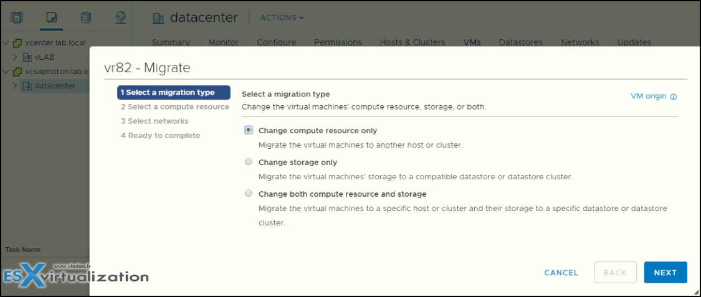Click the VM origin info icon
This screenshot has height=297, width=701.
tap(674, 97)
